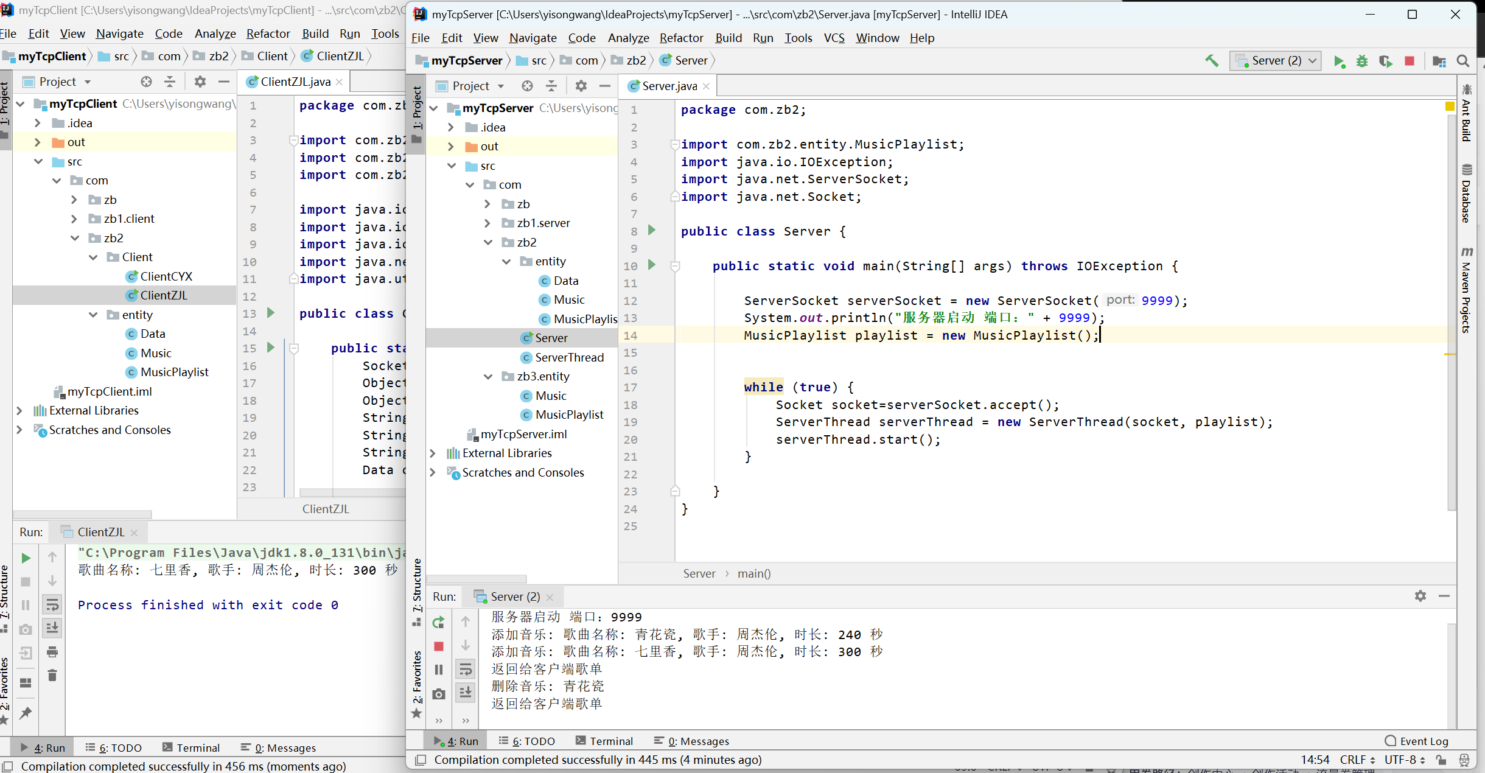
Task: Open the Project Structure icon in the toolbar
Action: coord(1439,61)
